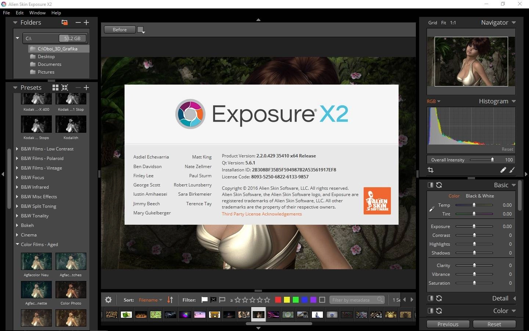Open the Help menu
The width and height of the screenshot is (529, 331).
(x=56, y=13)
